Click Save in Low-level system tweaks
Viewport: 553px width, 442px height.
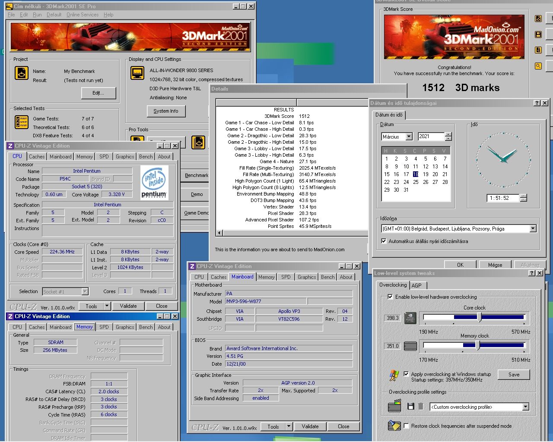(x=514, y=375)
